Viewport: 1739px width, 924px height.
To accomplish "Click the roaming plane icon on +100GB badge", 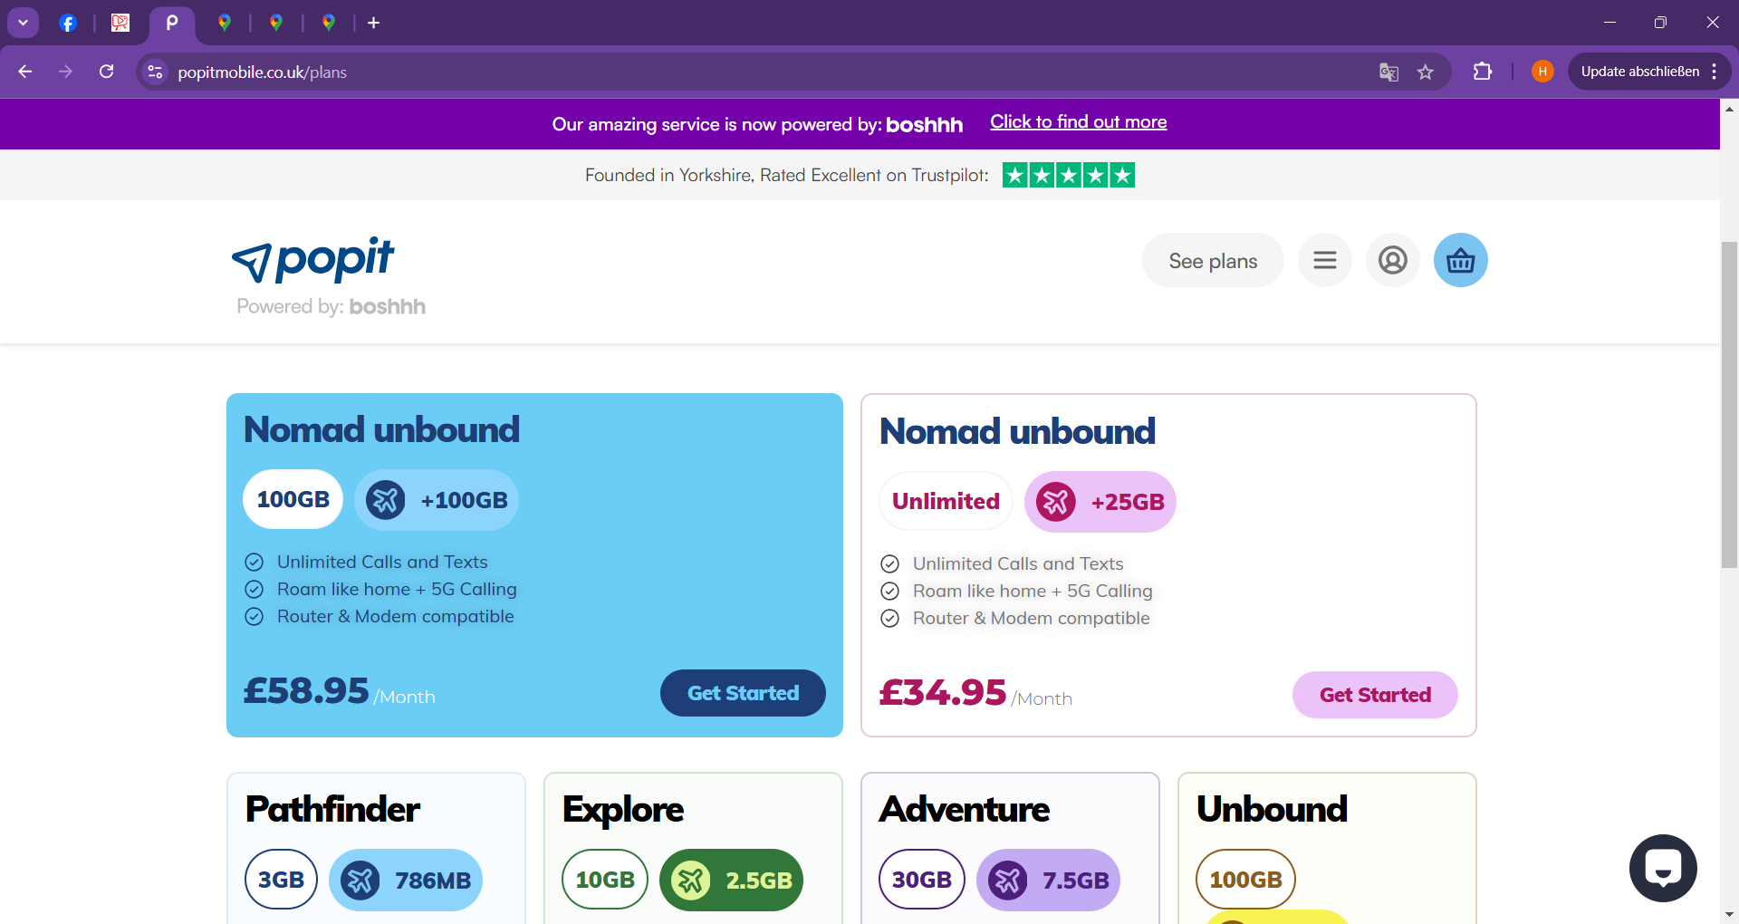I will (x=386, y=500).
